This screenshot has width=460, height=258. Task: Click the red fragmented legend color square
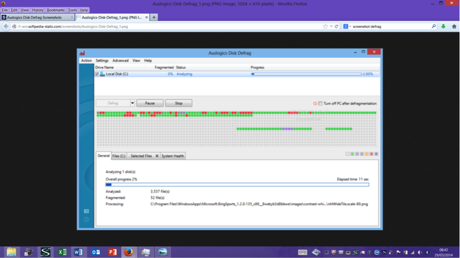371,154
